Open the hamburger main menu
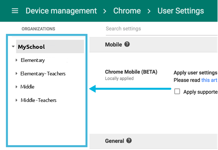218x150 pixels. pyautogui.click(x=15, y=11)
